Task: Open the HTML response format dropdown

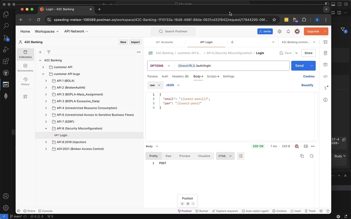Action: 225,156
